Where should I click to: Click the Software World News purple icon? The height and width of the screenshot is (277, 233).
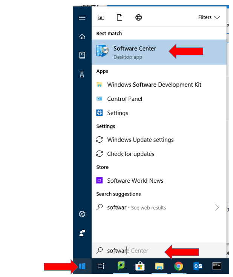(x=100, y=180)
